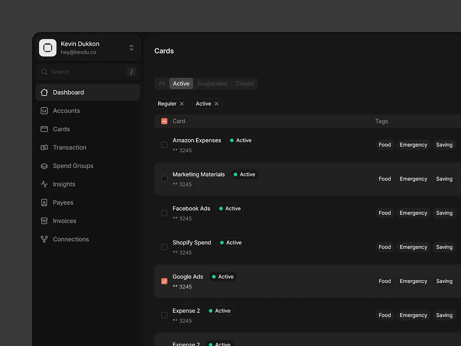Select the Invoices sidebar entry
Viewport: 461px width, 346px height.
[44, 221]
